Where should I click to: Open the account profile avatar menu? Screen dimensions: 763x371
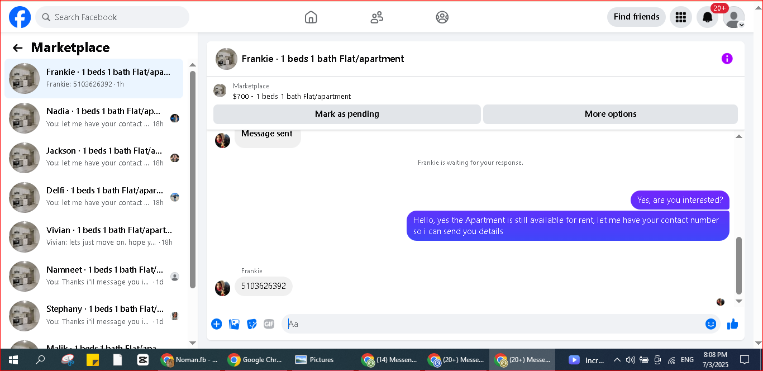tap(733, 17)
